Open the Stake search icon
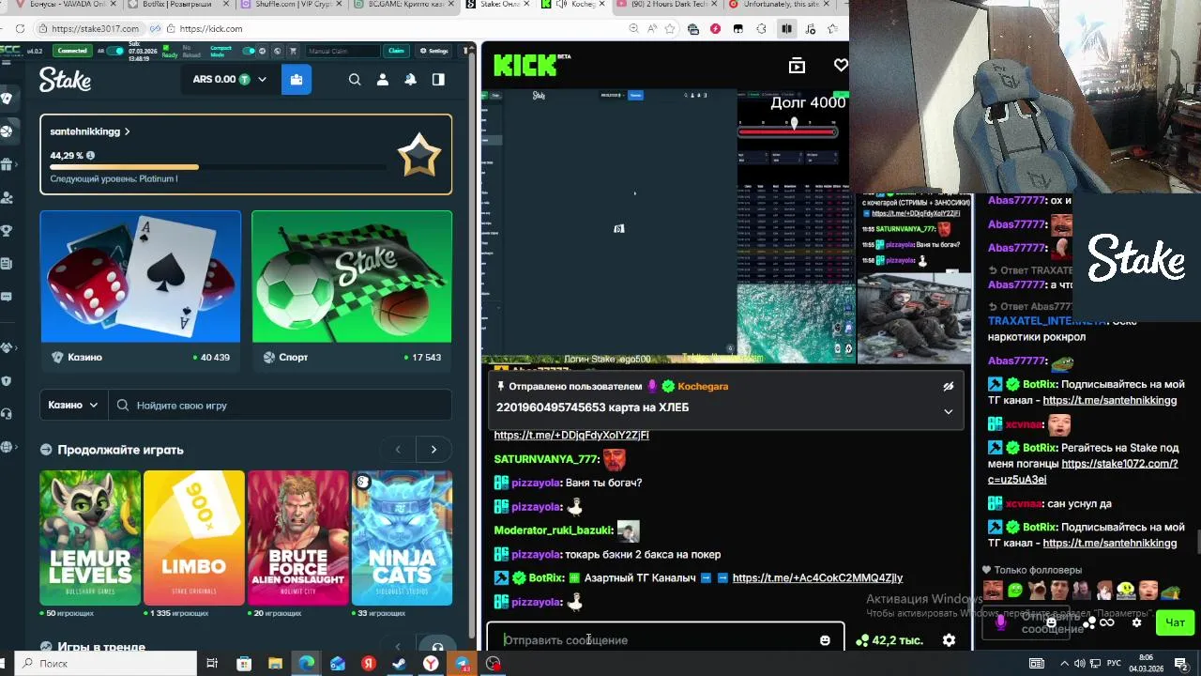The width and height of the screenshot is (1201, 676). [355, 80]
